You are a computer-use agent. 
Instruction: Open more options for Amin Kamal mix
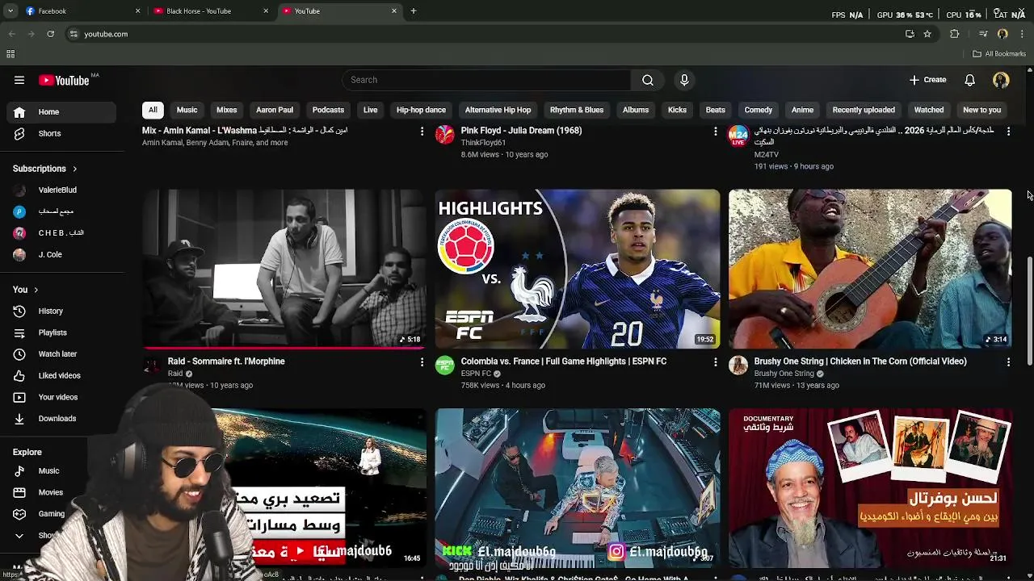click(x=422, y=131)
